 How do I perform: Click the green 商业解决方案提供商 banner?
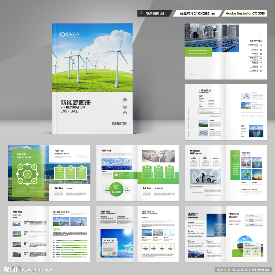(x=198, y=52)
